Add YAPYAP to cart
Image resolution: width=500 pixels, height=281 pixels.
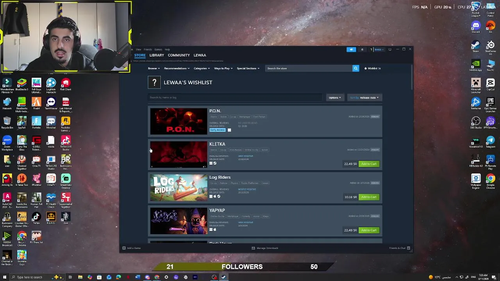tap(369, 230)
